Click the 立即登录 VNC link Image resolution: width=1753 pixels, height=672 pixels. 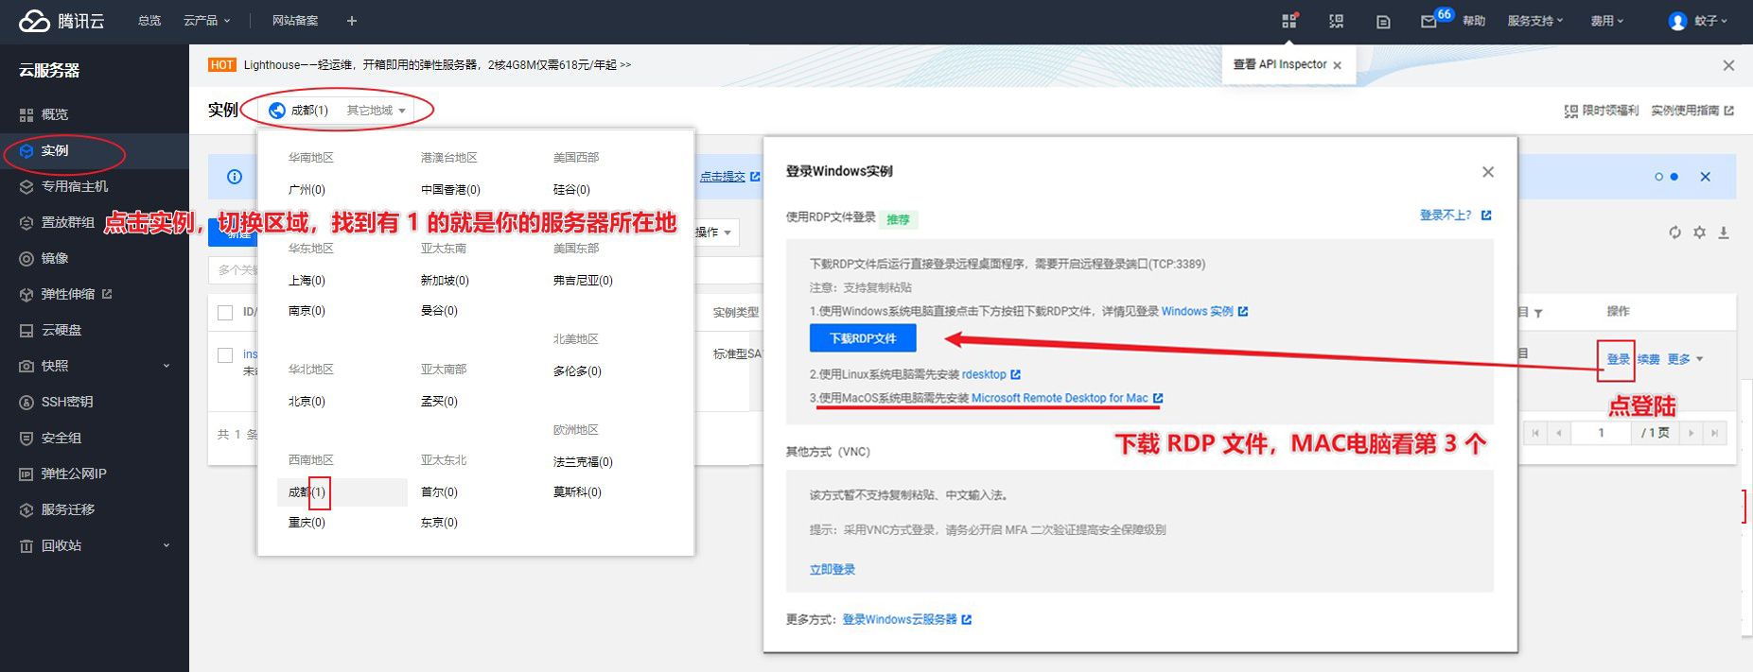(x=833, y=570)
